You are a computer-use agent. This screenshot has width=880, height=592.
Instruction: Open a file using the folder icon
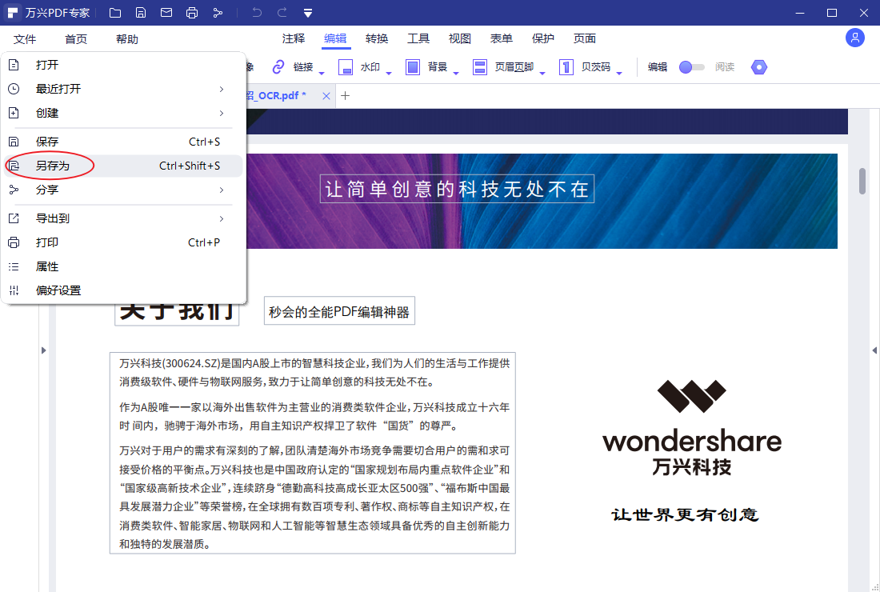[x=114, y=12]
